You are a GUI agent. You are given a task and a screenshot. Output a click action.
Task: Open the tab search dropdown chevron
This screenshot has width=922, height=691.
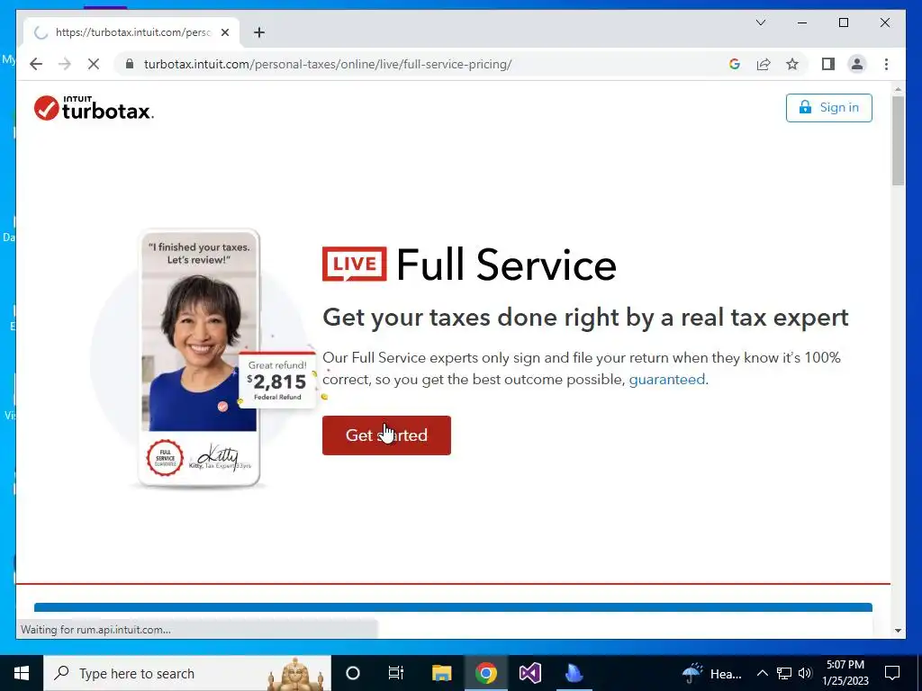(761, 22)
